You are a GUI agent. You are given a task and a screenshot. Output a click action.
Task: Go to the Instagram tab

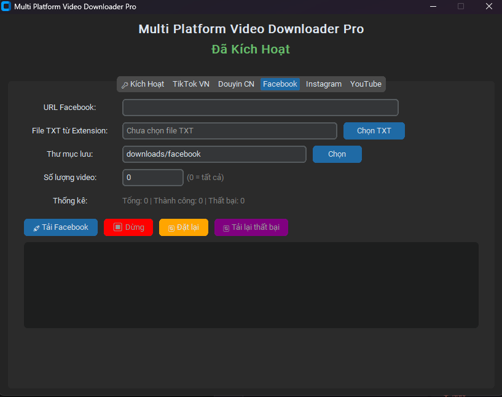click(323, 84)
